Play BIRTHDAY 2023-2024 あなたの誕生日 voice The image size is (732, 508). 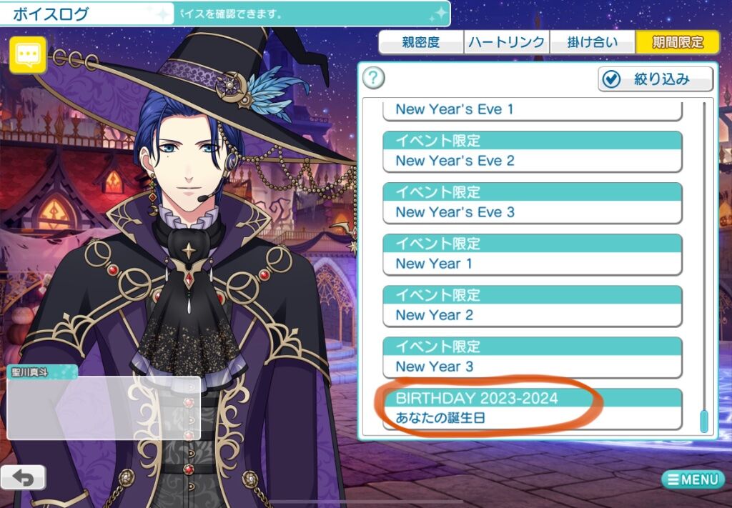tap(532, 409)
